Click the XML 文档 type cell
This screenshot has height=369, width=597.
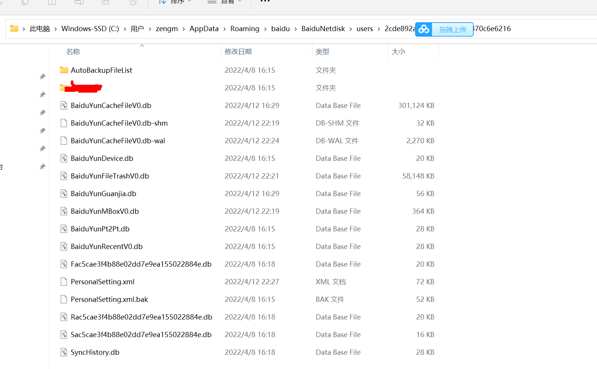pos(331,282)
